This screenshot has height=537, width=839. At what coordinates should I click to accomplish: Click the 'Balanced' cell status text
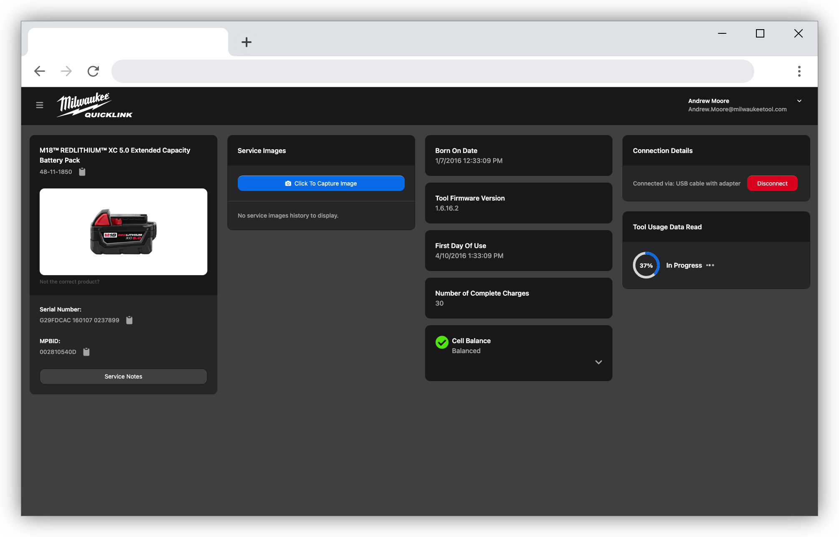coord(466,351)
